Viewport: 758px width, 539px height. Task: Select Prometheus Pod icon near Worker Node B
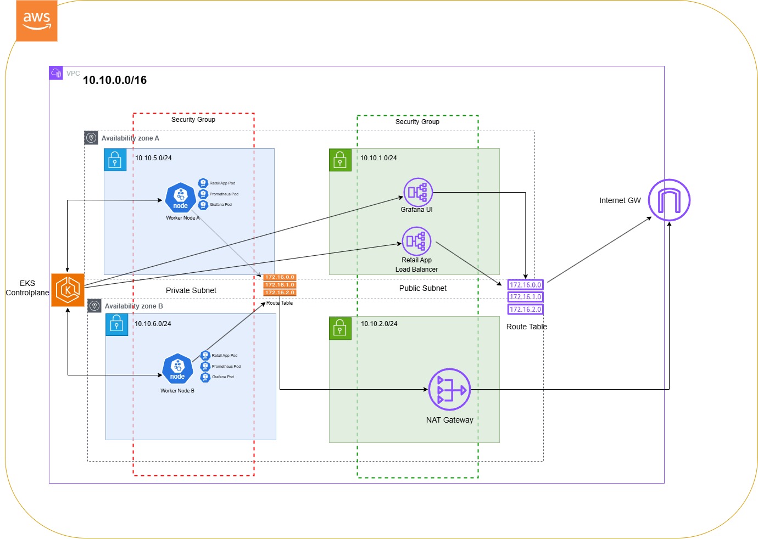205,366
